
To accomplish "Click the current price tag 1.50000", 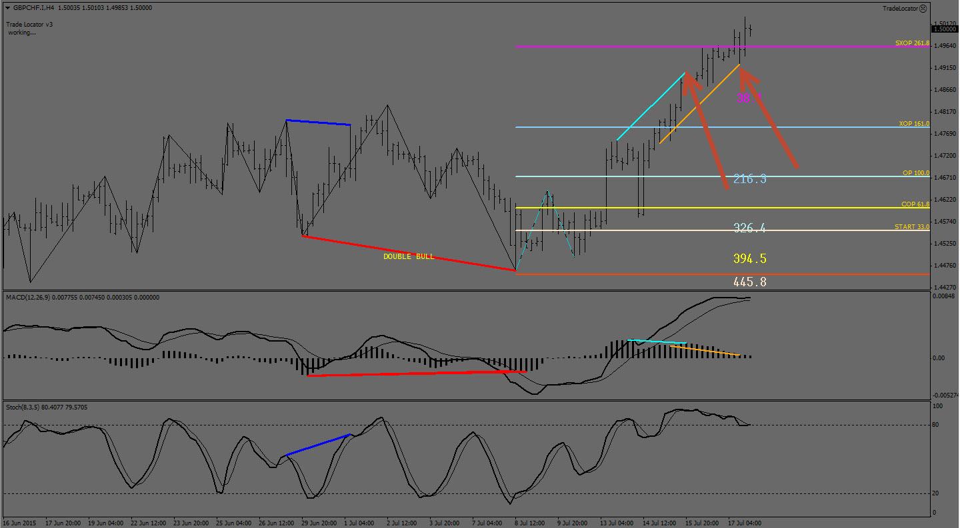I will (x=944, y=29).
